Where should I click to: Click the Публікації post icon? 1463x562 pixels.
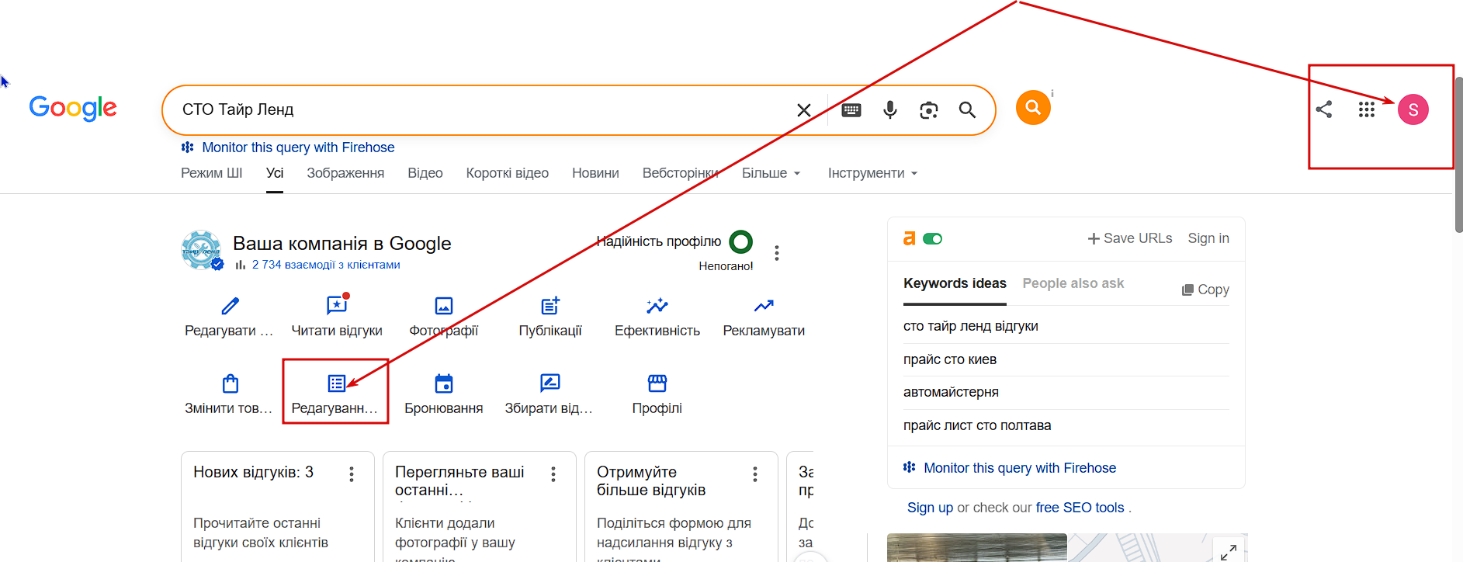click(x=550, y=306)
